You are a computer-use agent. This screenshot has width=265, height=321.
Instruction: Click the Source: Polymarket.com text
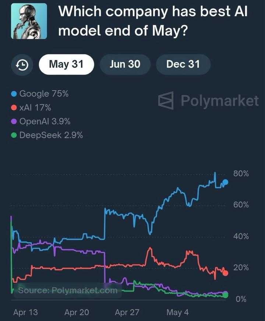tap(68, 291)
